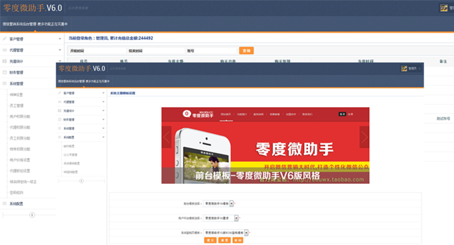Viewport: 454px width, 245px height.
Task: Open 系统管理 menu in back window
Action: [x=16, y=83]
